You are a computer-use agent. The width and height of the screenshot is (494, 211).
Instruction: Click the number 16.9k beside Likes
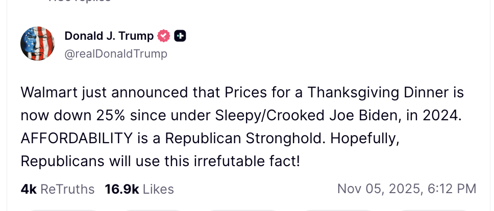tap(122, 189)
